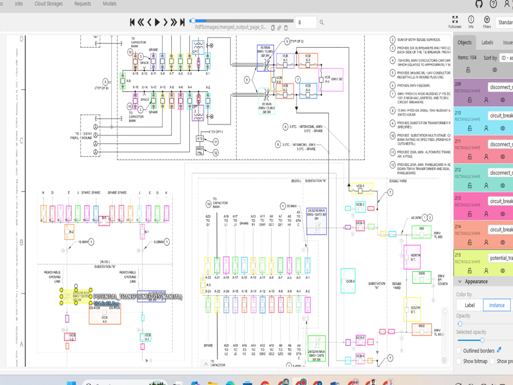Enable the Outlined borders checkbox
Viewport: 513px width, 385px height.
pyautogui.click(x=459, y=351)
